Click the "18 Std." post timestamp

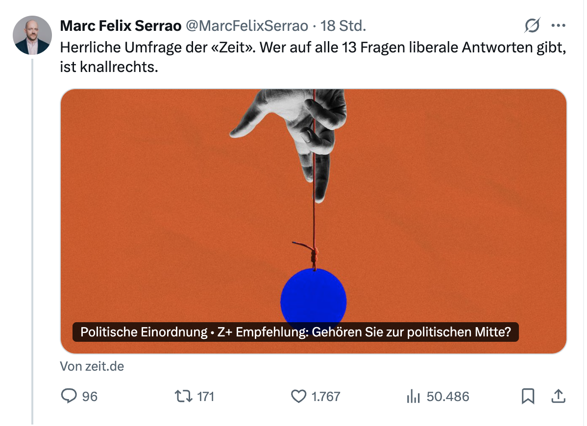pyautogui.click(x=343, y=25)
